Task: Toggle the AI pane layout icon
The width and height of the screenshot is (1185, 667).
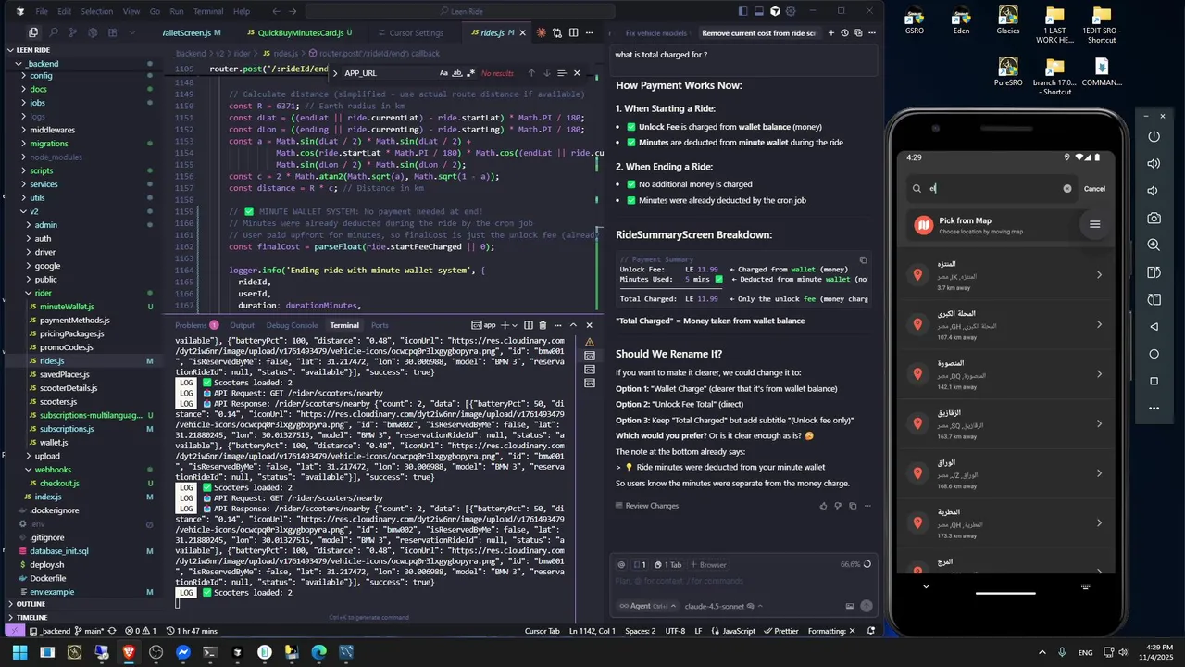Action: [x=775, y=11]
